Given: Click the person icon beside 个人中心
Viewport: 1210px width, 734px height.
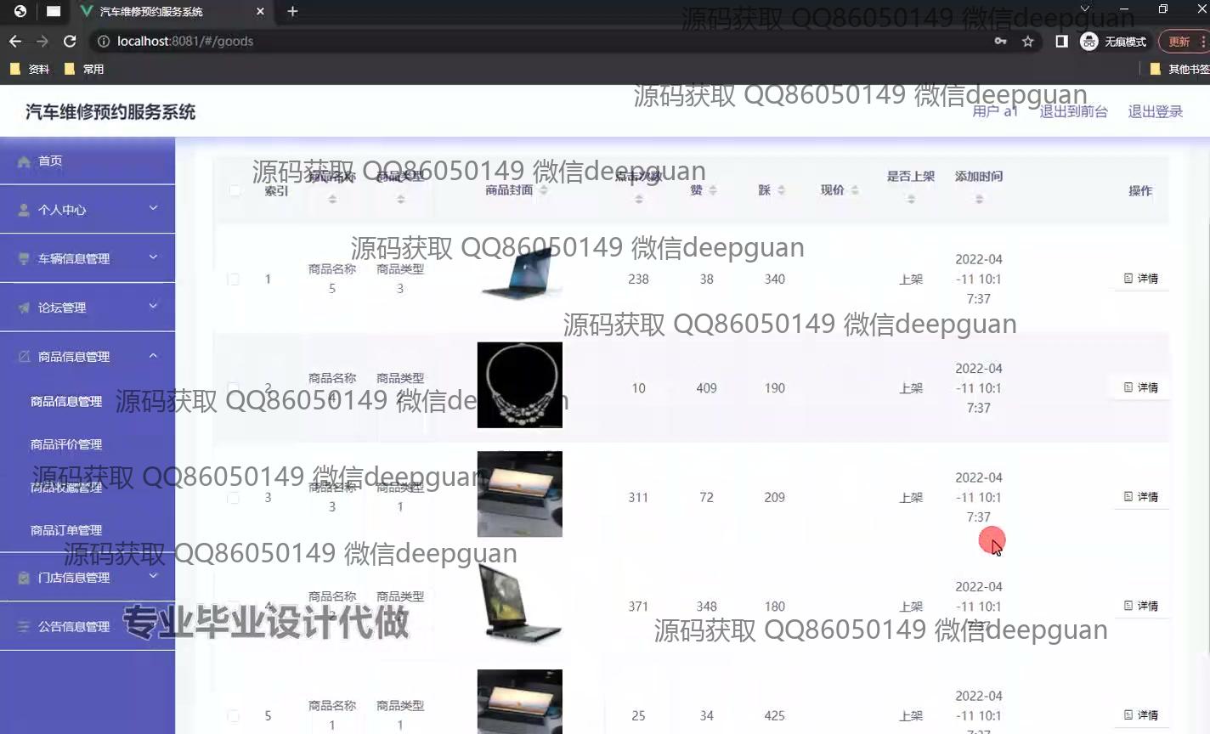Looking at the screenshot, I should (24, 210).
